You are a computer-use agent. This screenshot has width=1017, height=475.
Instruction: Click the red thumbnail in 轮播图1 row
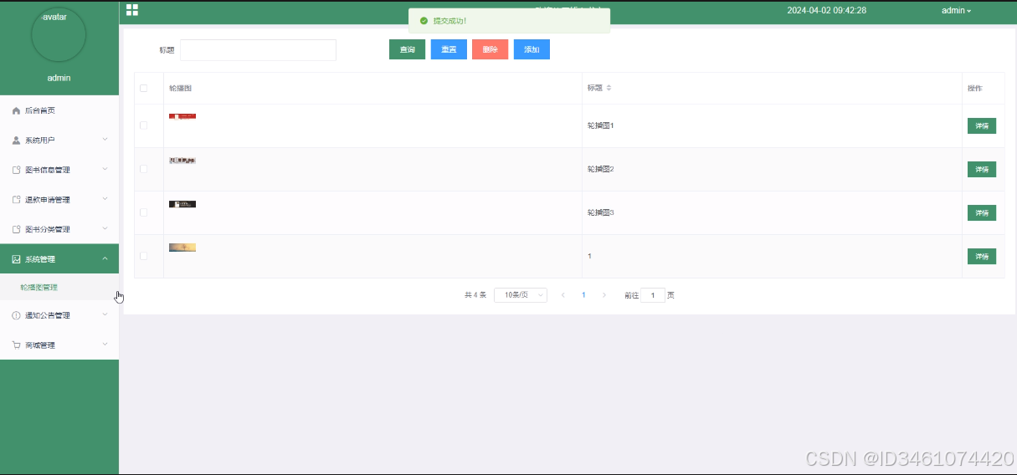[182, 116]
